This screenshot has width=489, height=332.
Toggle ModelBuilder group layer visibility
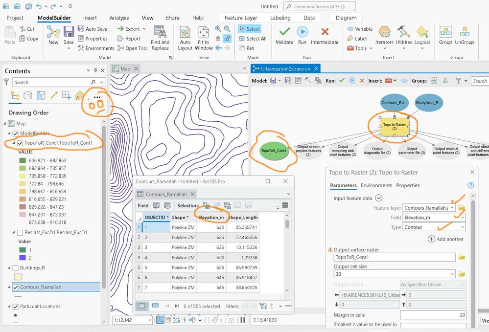pos(16,133)
